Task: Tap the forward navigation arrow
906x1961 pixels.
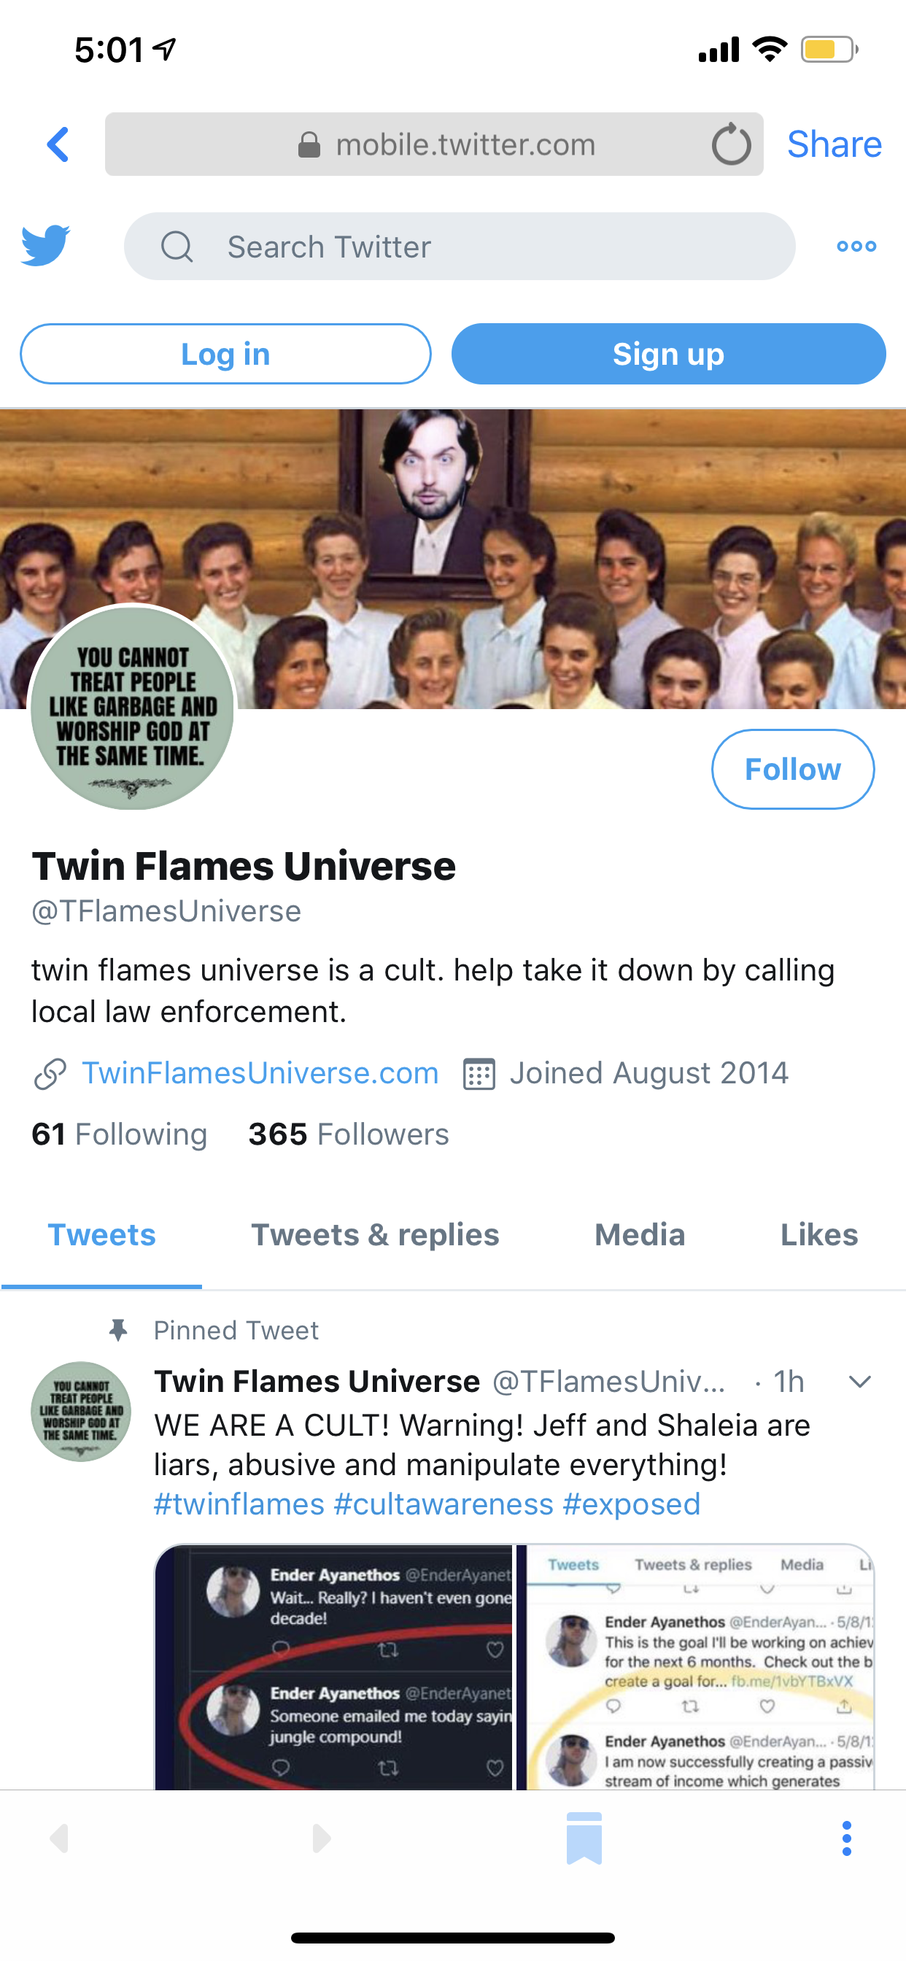Action: click(321, 1838)
